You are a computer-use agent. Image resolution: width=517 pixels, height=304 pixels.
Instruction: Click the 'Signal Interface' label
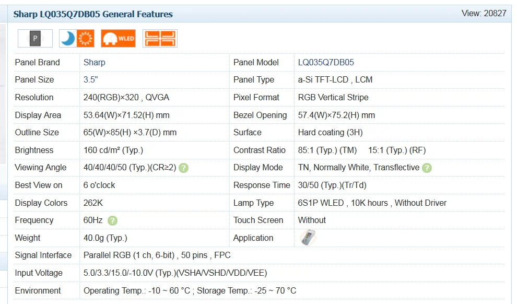pos(43,255)
